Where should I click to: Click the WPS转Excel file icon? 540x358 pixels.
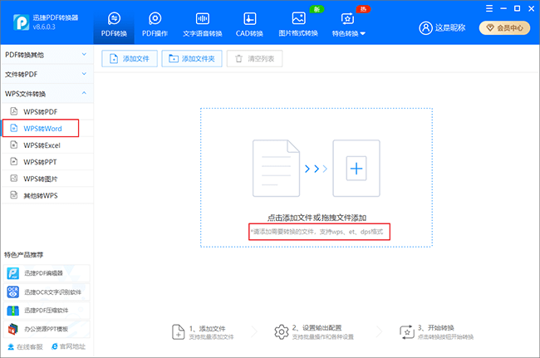14,145
